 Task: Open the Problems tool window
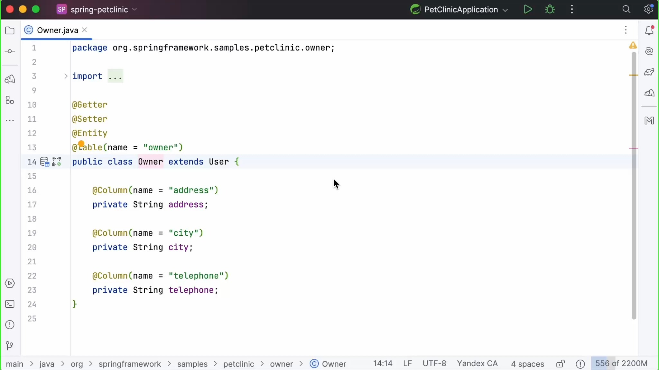pos(10,325)
